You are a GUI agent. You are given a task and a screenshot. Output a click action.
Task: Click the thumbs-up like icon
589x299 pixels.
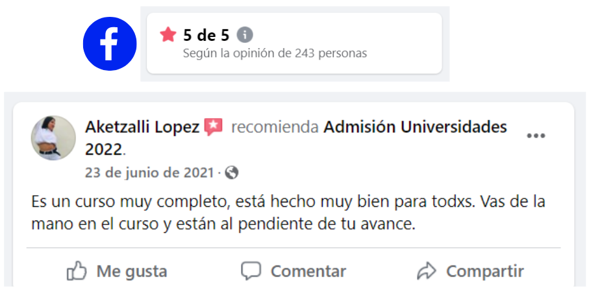click(x=77, y=270)
